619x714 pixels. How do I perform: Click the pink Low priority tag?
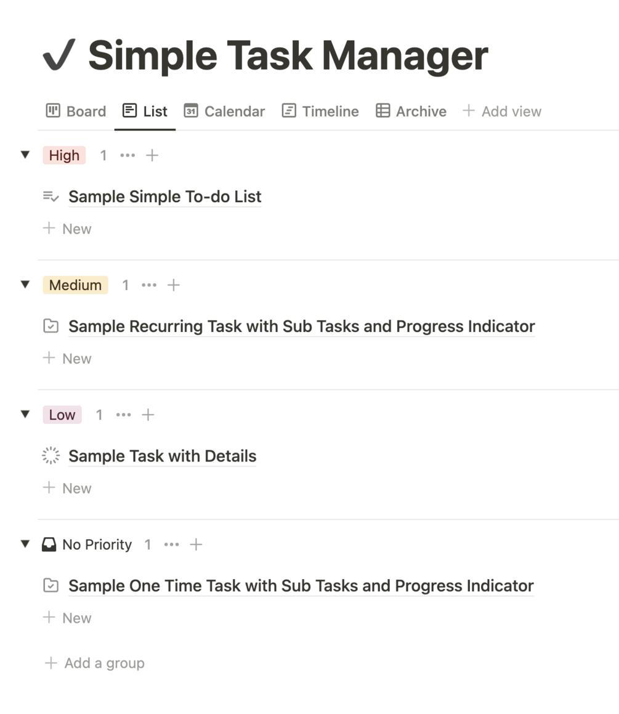click(x=62, y=415)
